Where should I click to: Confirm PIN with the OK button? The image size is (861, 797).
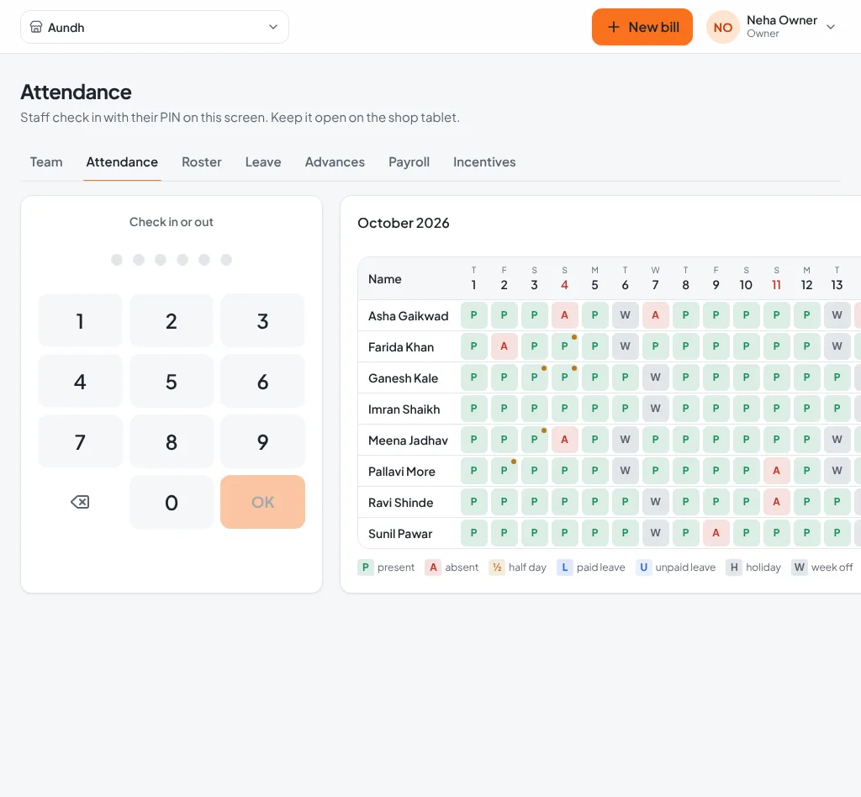(262, 502)
